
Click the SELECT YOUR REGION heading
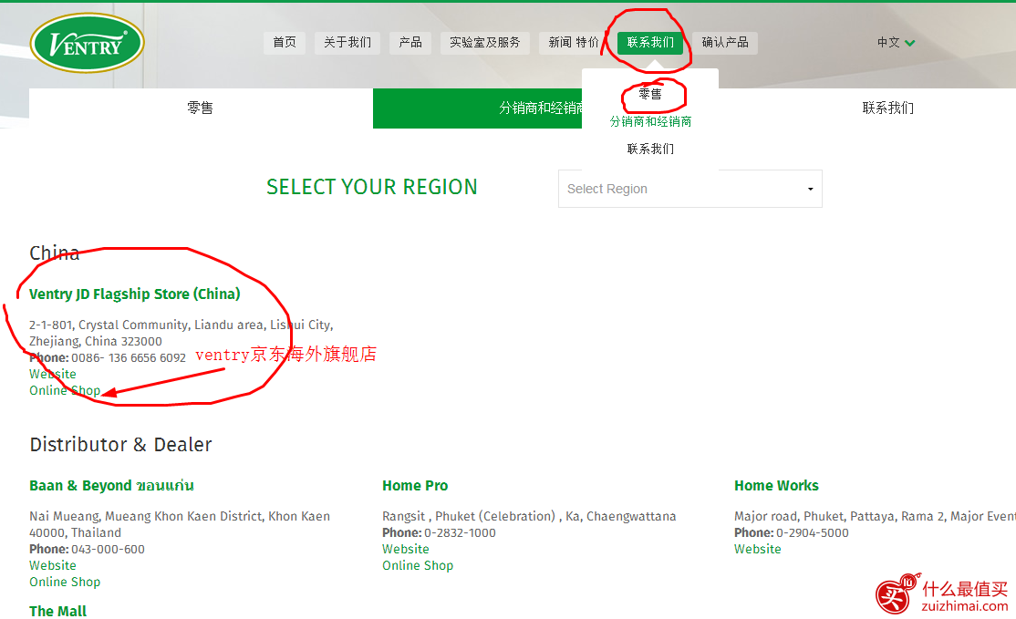372,187
